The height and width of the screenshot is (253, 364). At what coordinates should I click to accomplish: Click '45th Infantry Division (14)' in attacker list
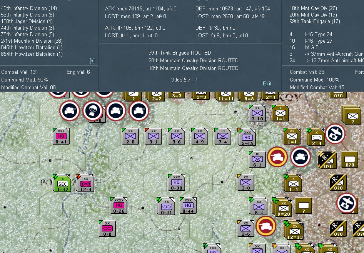(29, 8)
